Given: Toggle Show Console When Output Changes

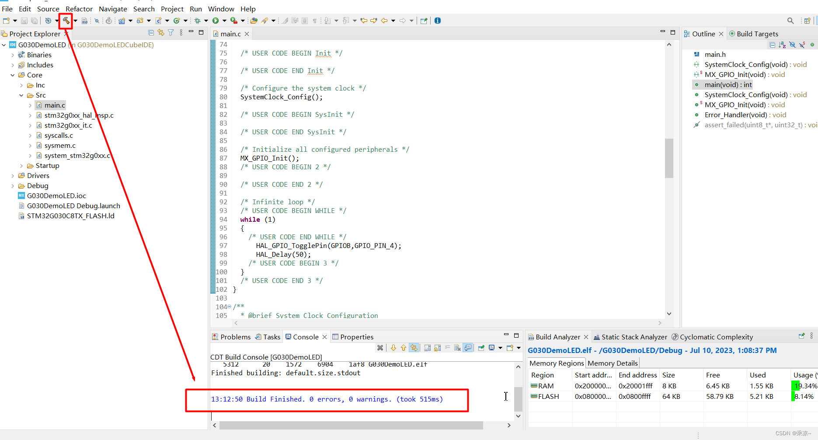Looking at the screenshot, I should (468, 348).
